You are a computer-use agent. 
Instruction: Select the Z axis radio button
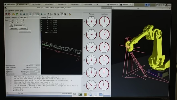coord(23,20)
